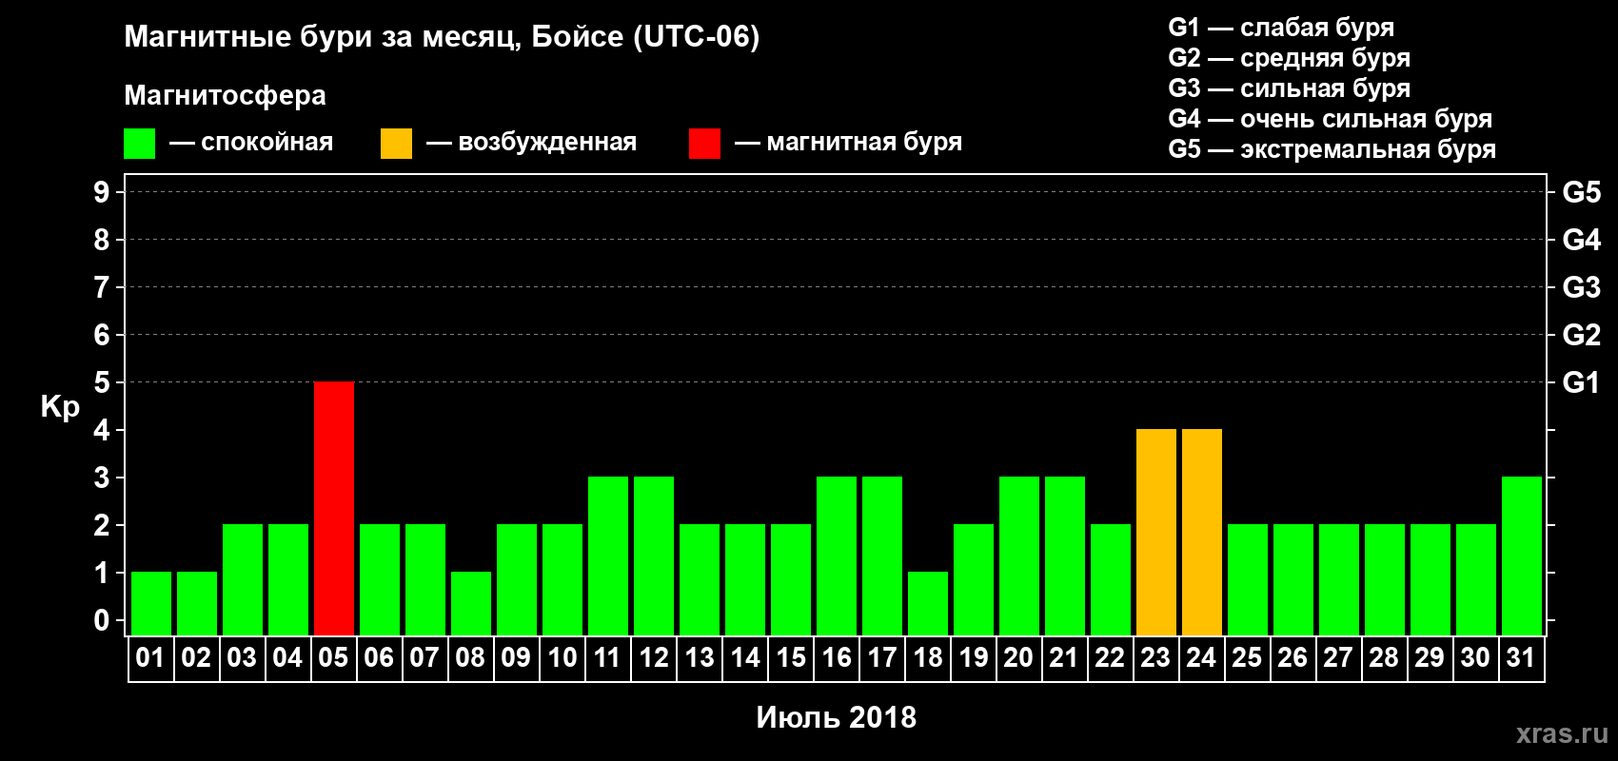
Task: Click the green bar for day 18
Action: click(x=928, y=603)
